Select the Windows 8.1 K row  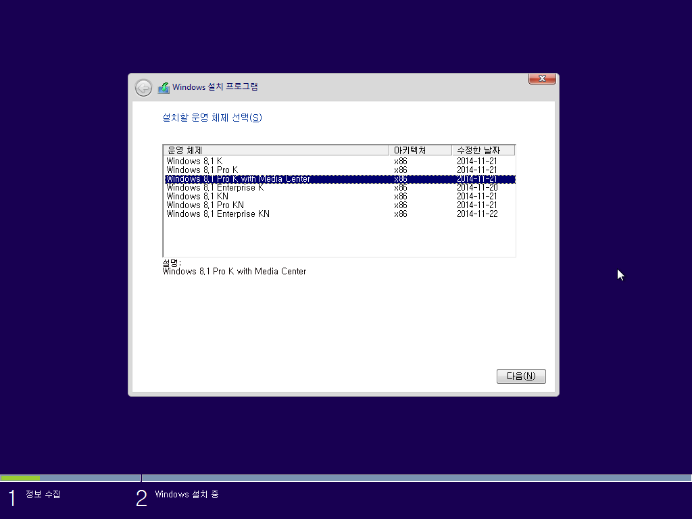[x=339, y=161]
